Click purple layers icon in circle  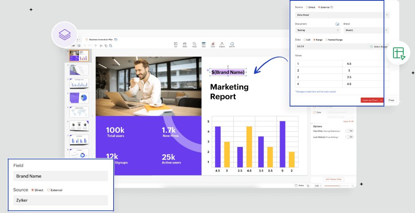pyautogui.click(x=64, y=35)
